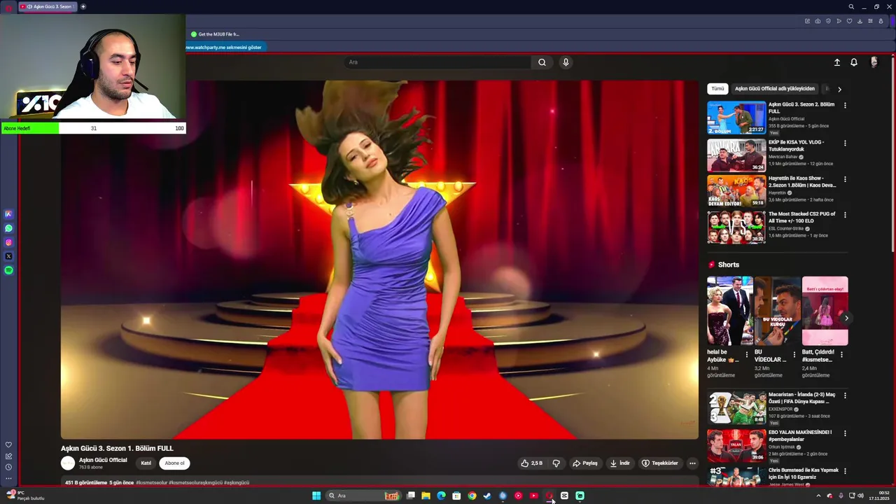
Task: Download video with İndir button
Action: pos(619,463)
